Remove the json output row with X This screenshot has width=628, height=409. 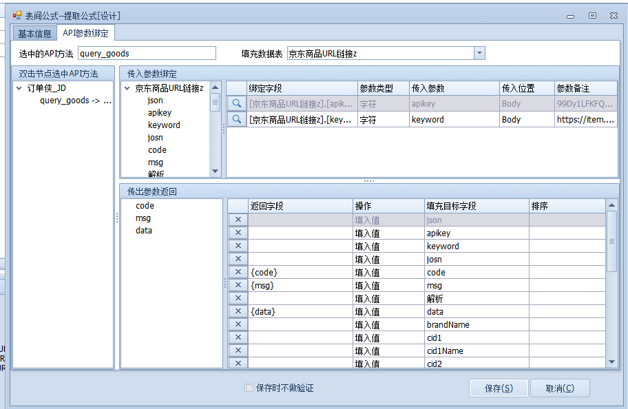[238, 220]
